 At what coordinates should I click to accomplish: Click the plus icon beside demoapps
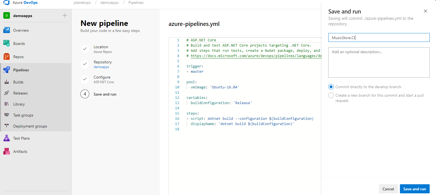[65, 15]
